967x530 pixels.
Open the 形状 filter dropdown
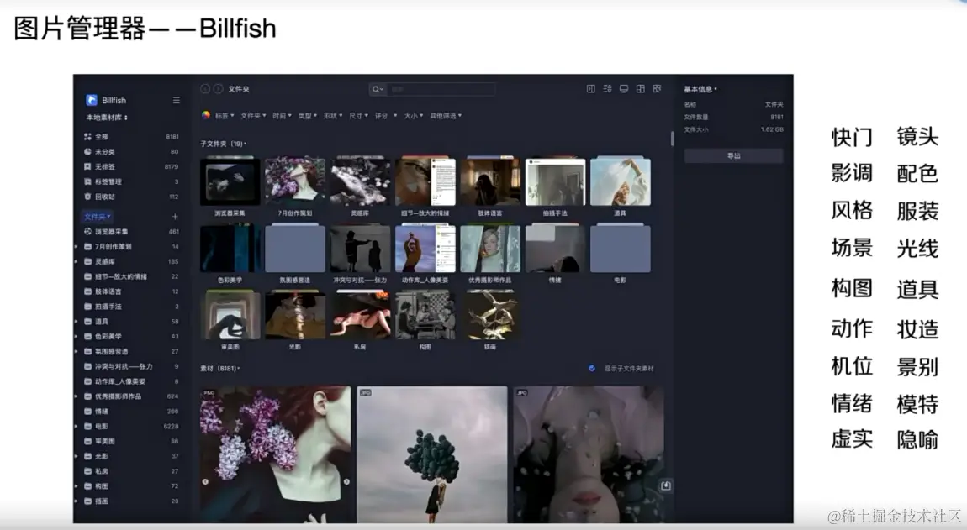(334, 116)
